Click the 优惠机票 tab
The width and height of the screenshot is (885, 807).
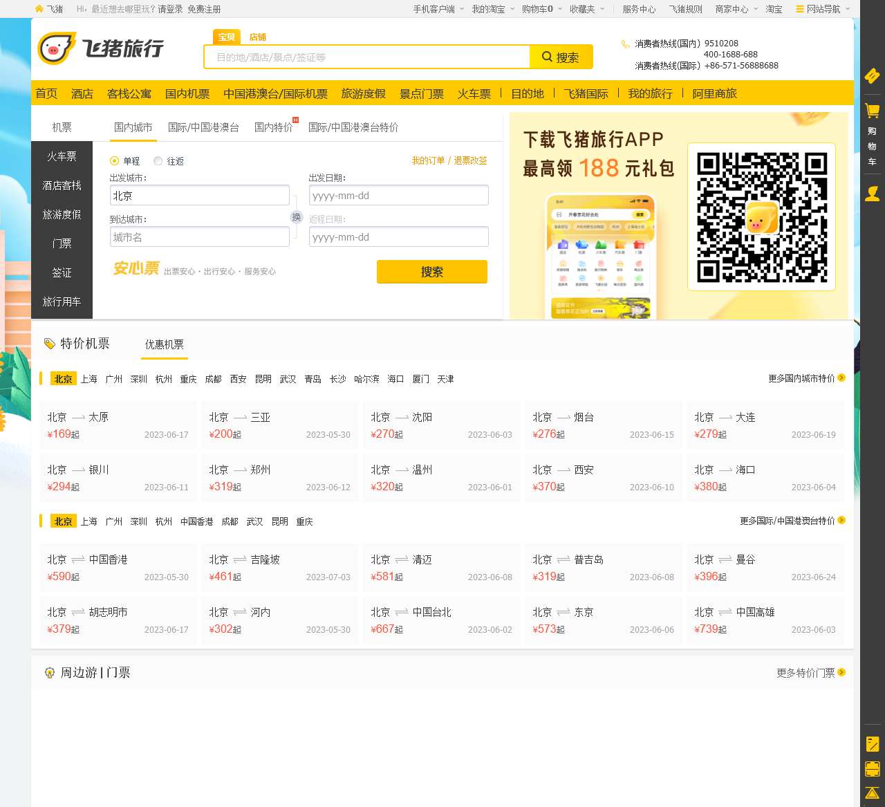[165, 344]
